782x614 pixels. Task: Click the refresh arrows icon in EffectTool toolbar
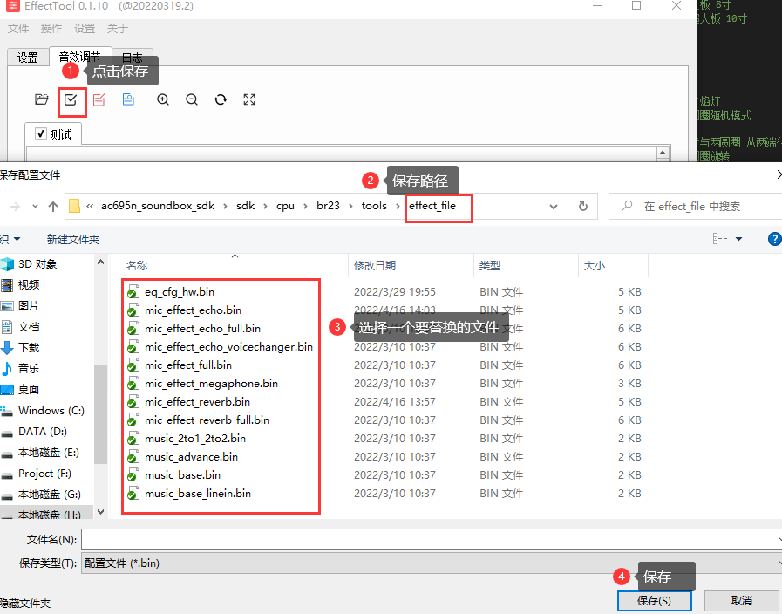221,99
